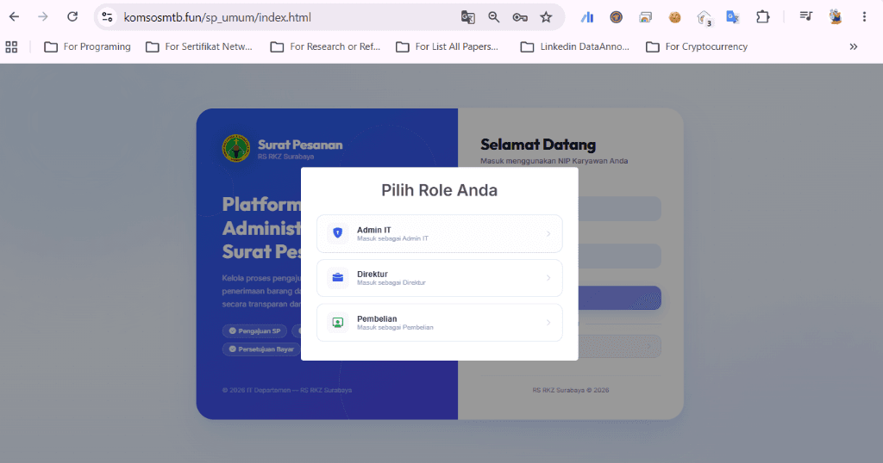Open the media control playlist icon

pos(806,17)
